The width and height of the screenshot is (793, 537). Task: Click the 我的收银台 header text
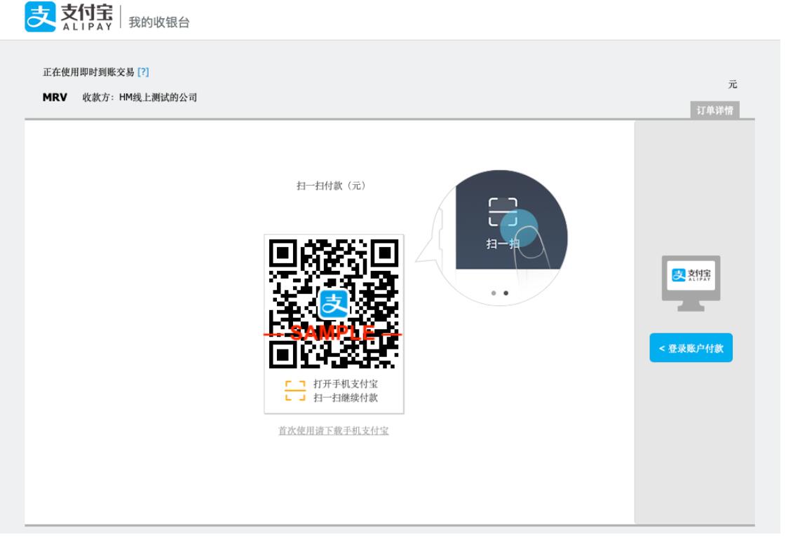click(158, 22)
